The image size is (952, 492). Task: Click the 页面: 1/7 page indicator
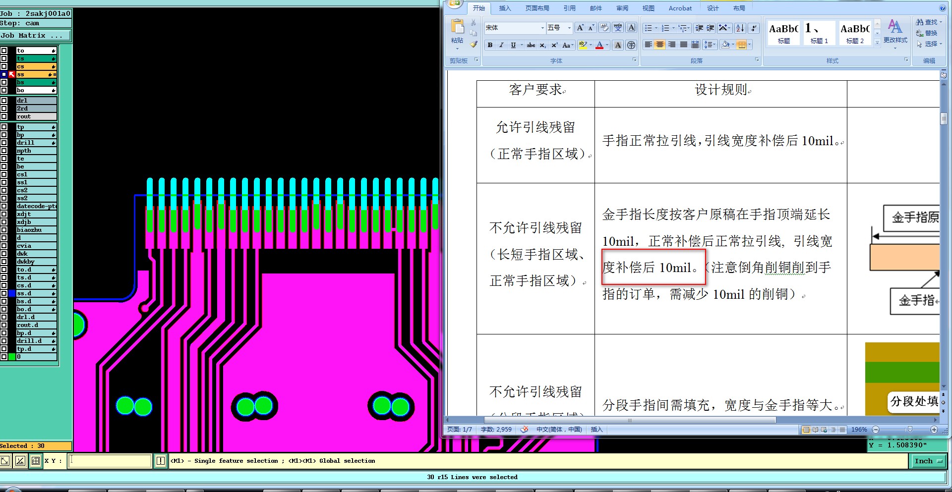tap(460, 430)
